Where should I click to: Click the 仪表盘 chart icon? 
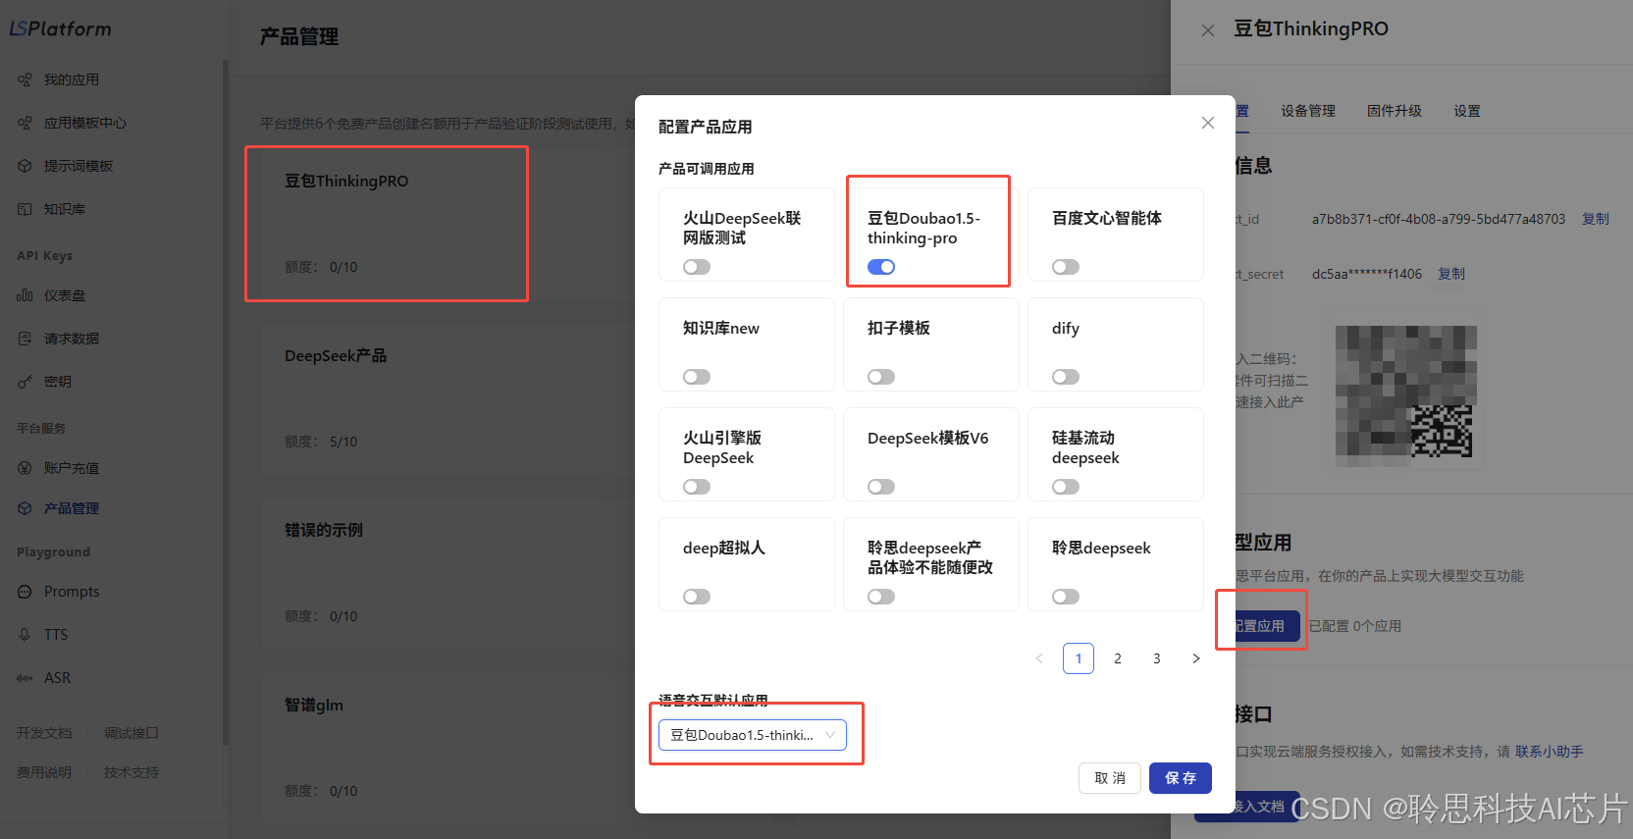coord(25,295)
